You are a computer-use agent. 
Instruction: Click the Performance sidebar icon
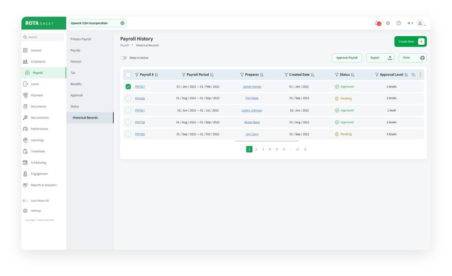pyautogui.click(x=25, y=129)
